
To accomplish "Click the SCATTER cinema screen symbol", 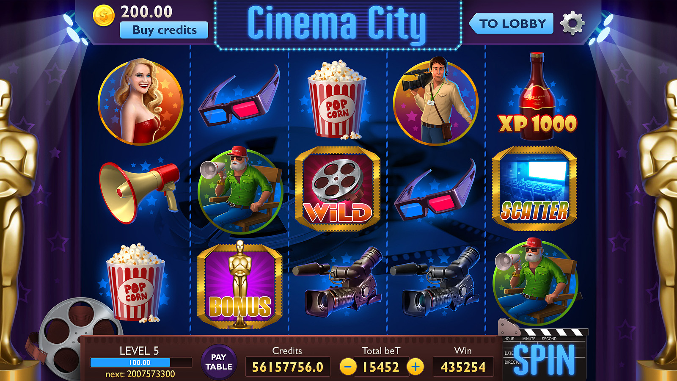I will tap(534, 188).
